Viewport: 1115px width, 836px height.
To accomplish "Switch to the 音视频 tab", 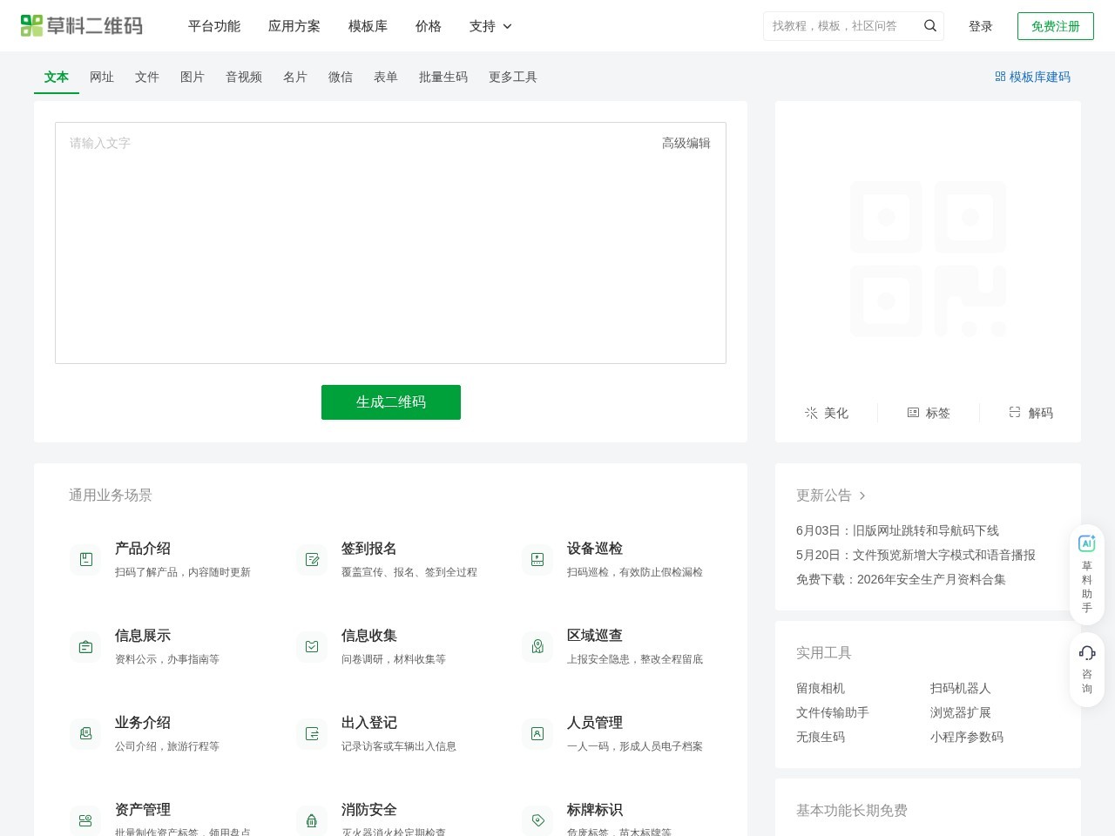I will 244,77.
